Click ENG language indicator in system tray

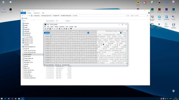171,99
